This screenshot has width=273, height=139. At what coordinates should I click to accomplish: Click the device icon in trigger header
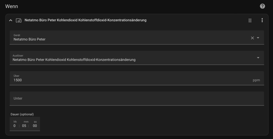(19, 20)
